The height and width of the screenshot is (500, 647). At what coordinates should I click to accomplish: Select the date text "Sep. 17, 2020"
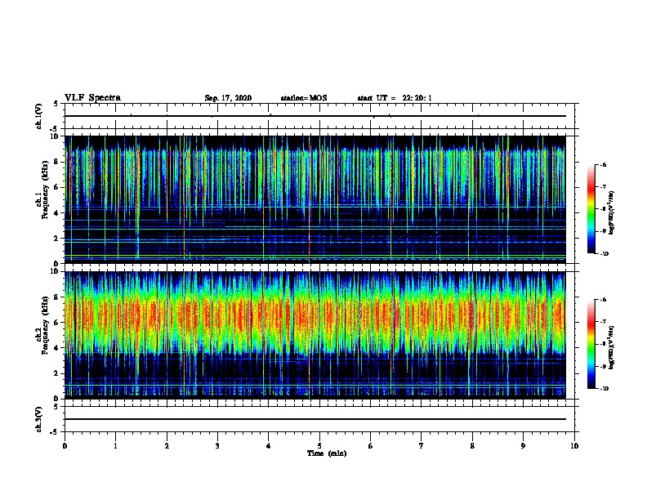tap(228, 98)
